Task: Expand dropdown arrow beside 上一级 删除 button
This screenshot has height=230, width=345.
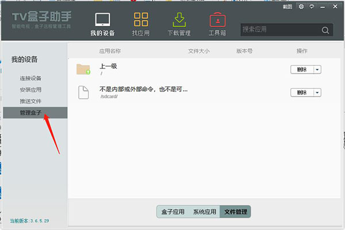Action: coord(317,70)
